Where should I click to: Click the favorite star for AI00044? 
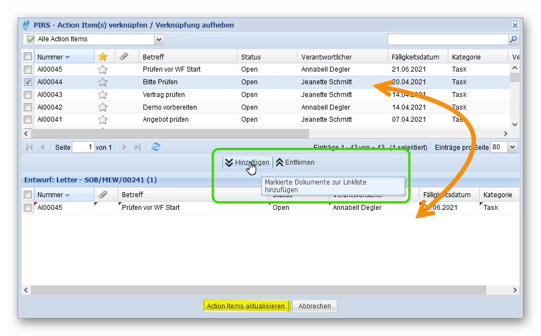(x=103, y=82)
